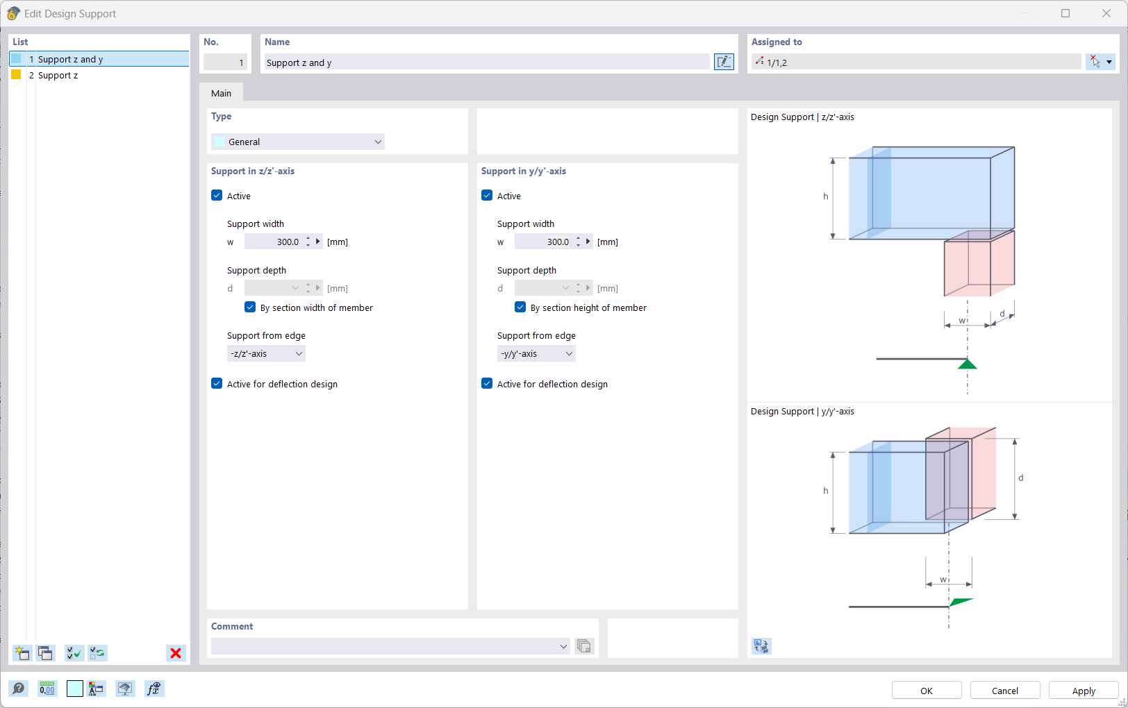Open Support from edge dropdown set to -z/z'-axis
The width and height of the screenshot is (1128, 708).
266,353
